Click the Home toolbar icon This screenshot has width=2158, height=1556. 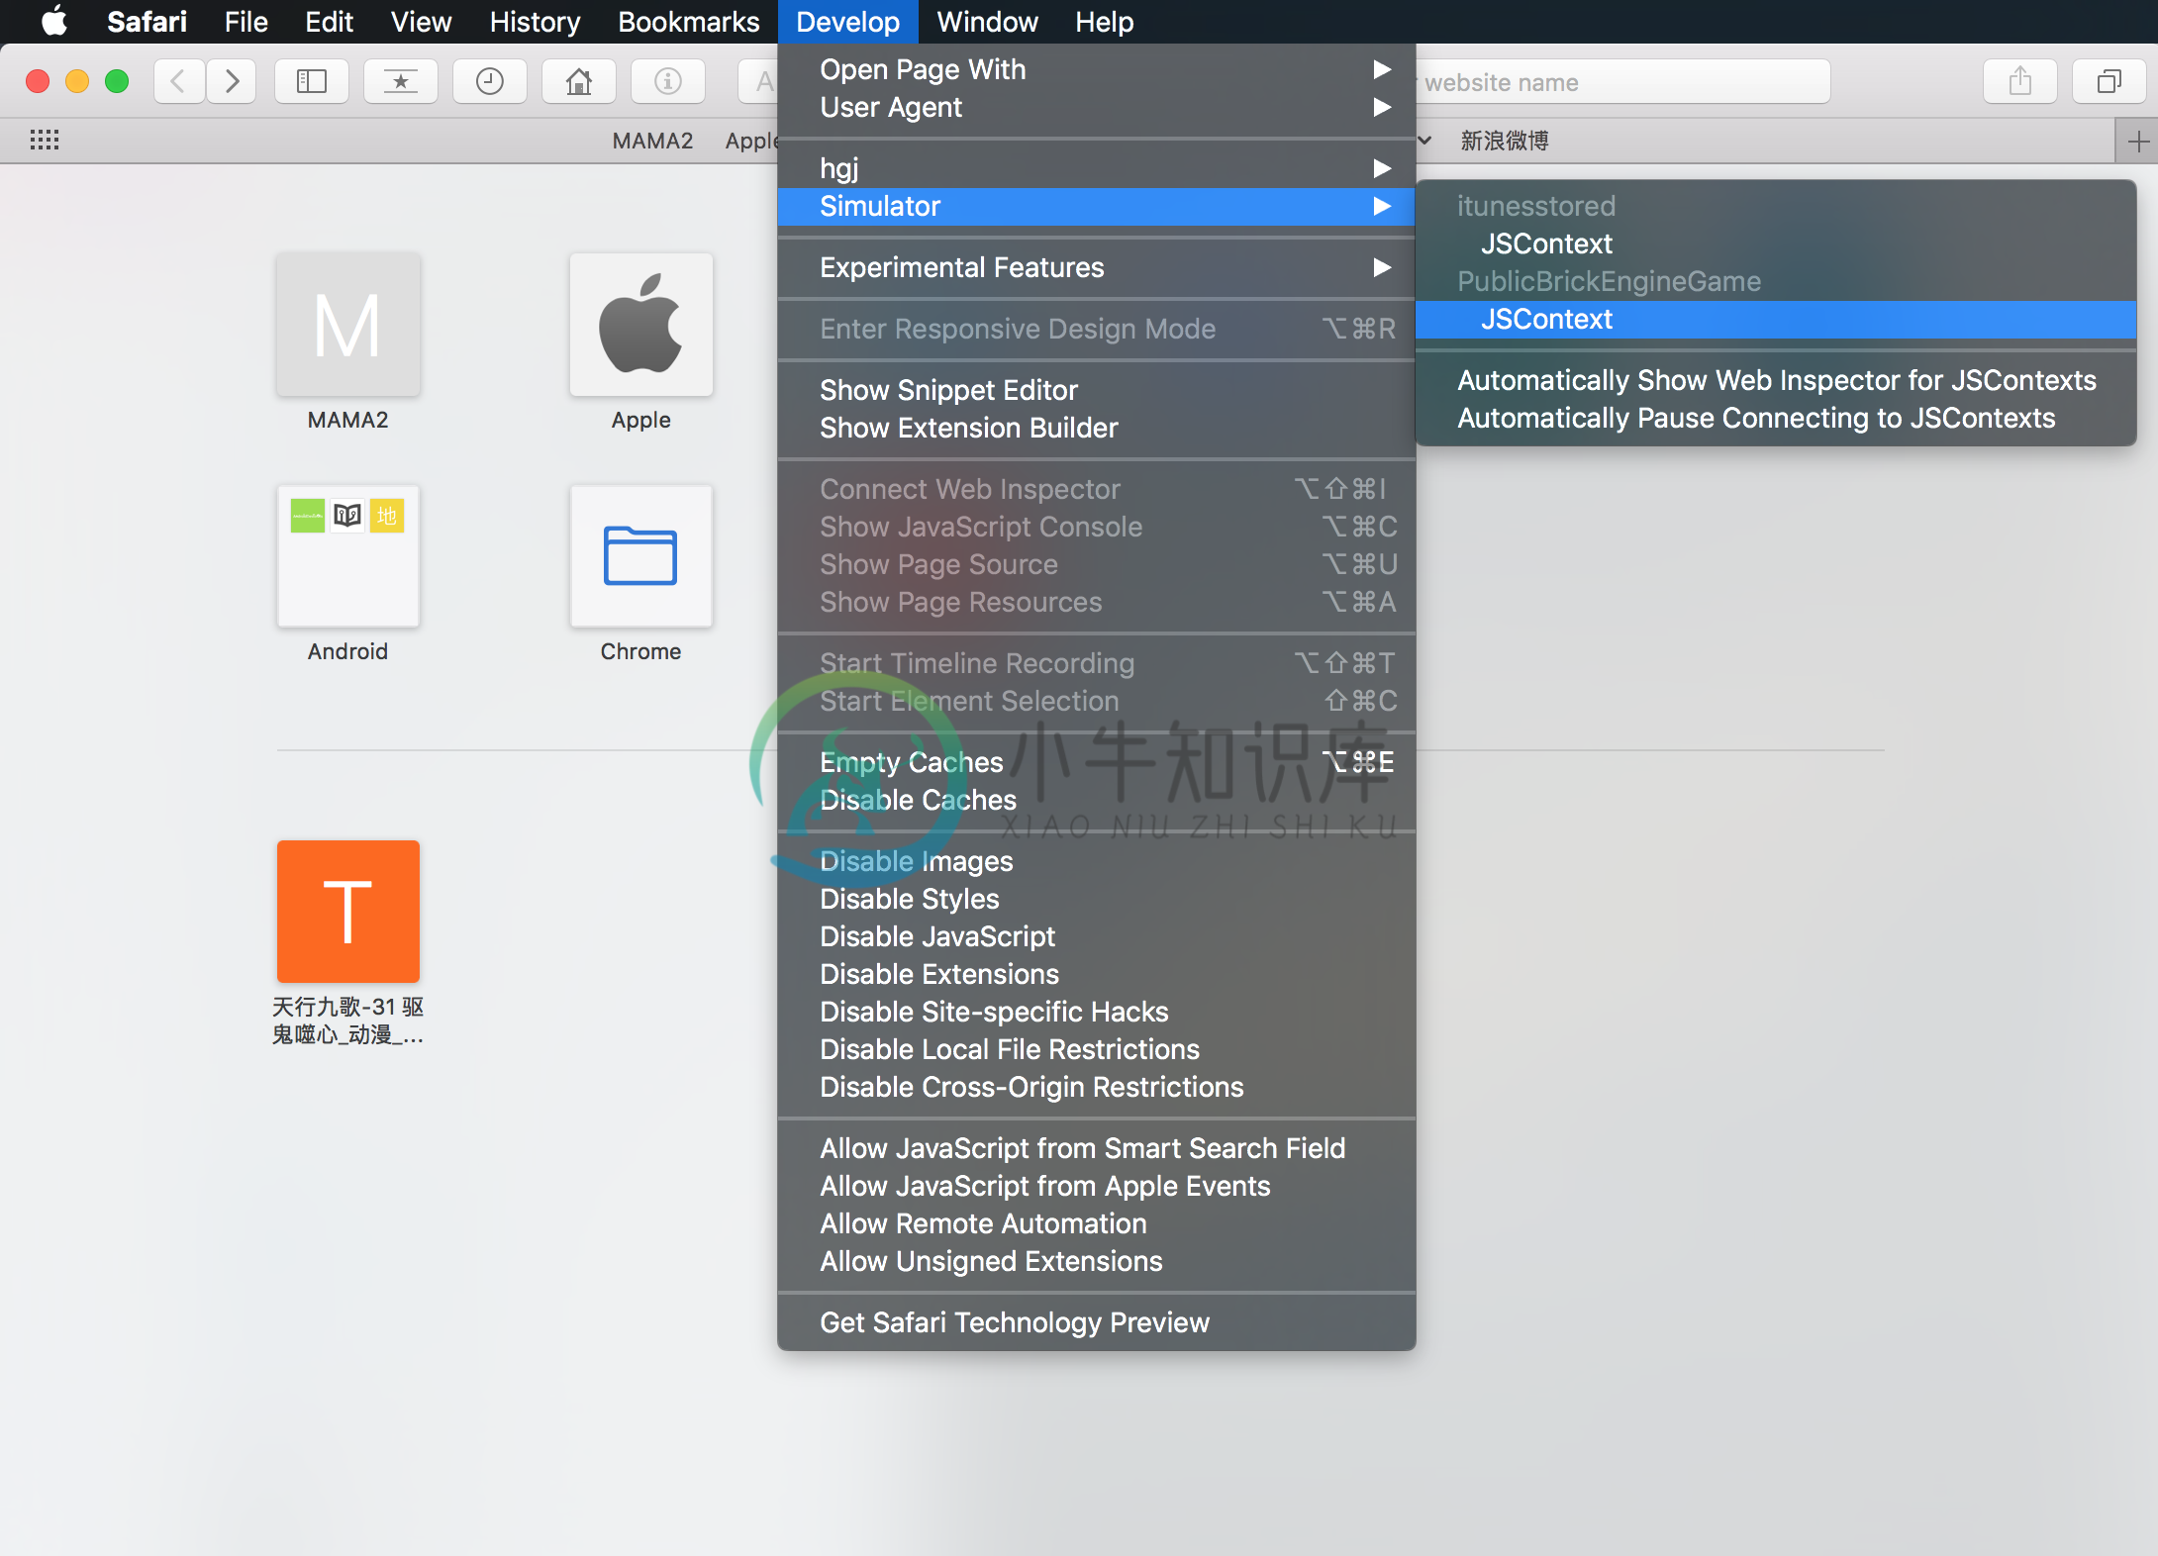(x=579, y=81)
